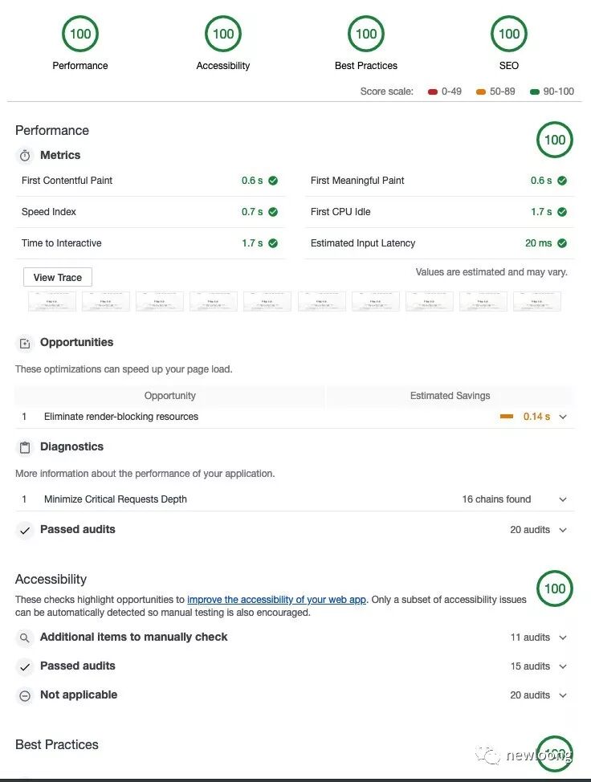Click the orange estimated savings bar
This screenshot has width=591, height=782.
pyautogui.click(x=507, y=417)
